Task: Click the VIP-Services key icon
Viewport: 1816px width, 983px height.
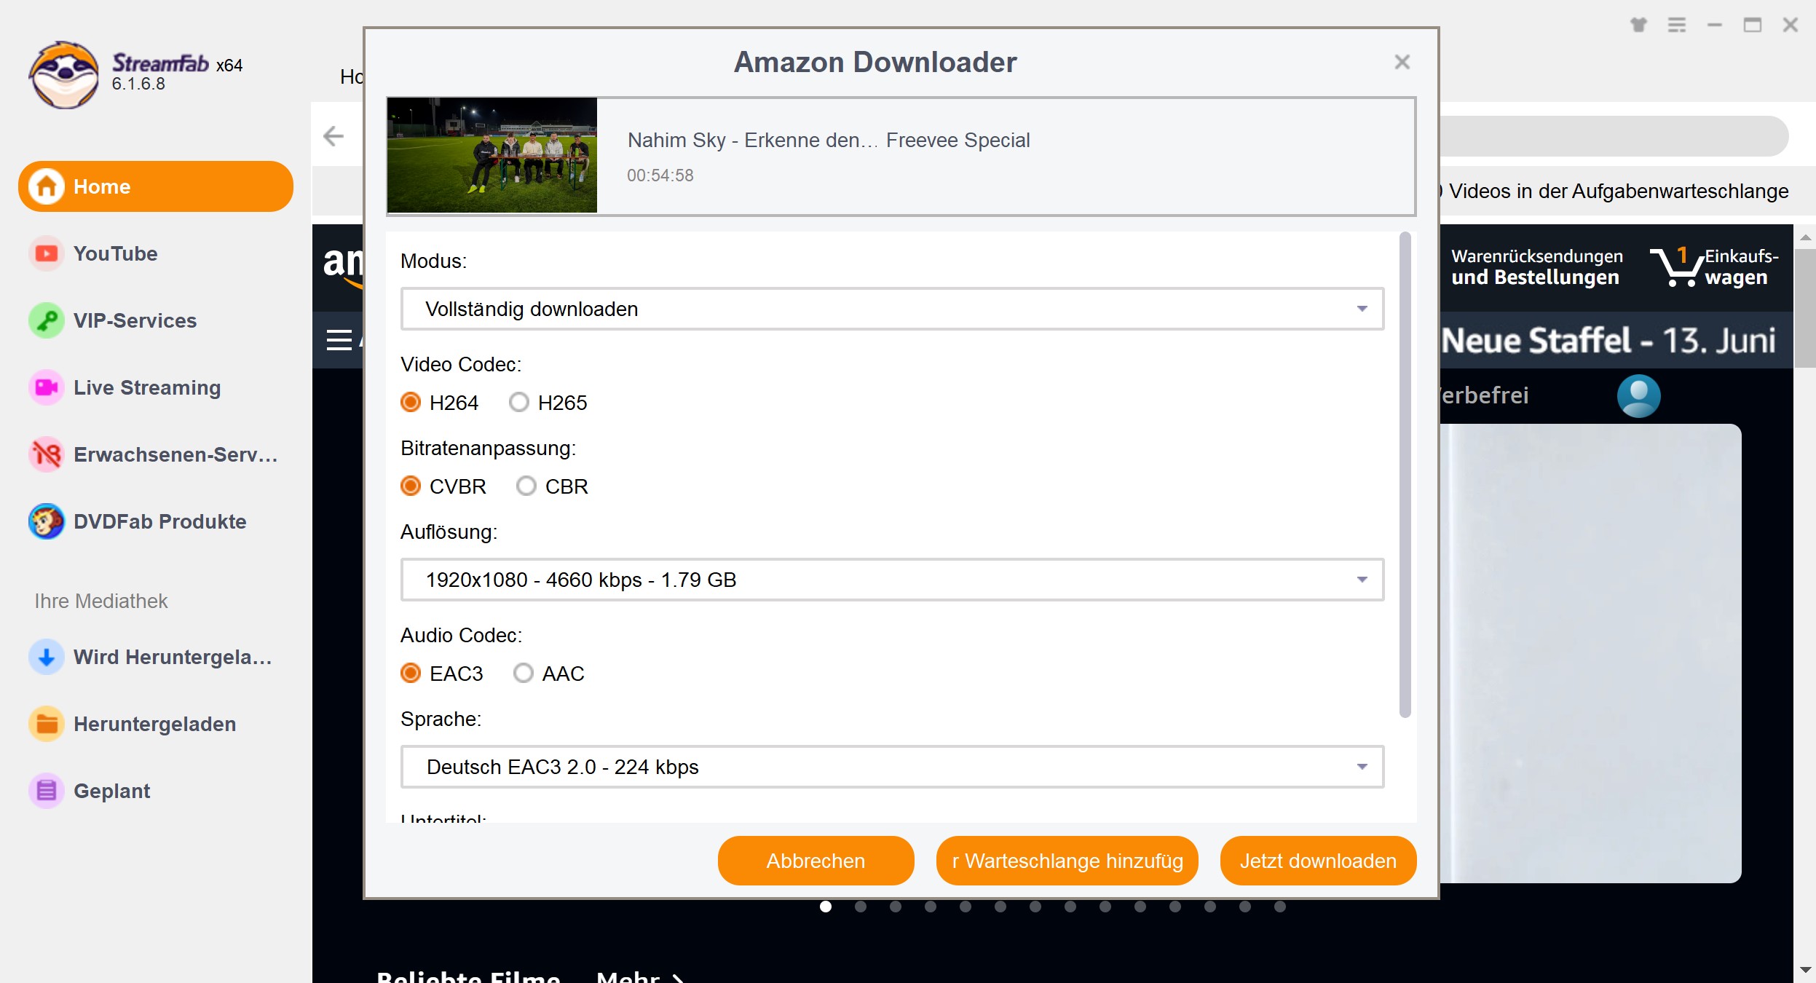Action: tap(47, 320)
